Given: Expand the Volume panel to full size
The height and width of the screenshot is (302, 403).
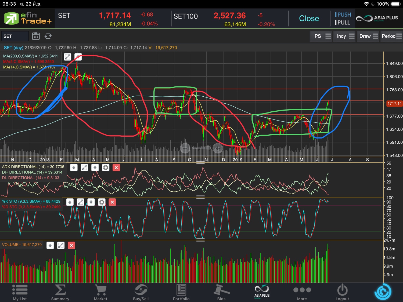Looking at the screenshot, I should coord(61,245).
